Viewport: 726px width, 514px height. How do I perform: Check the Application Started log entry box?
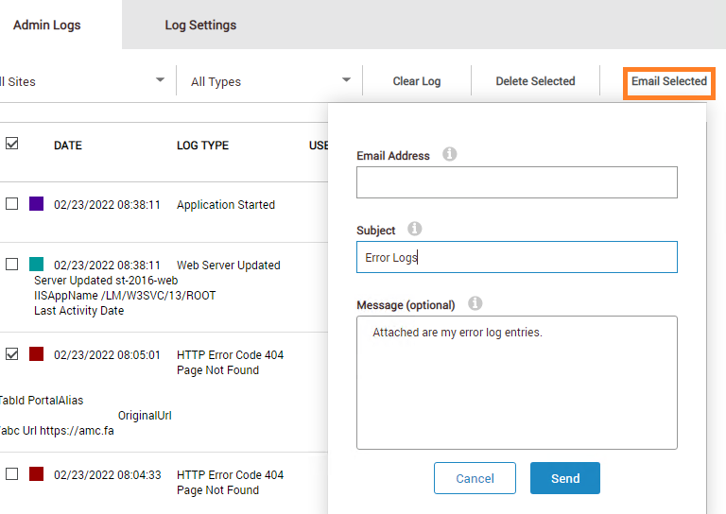click(x=12, y=203)
